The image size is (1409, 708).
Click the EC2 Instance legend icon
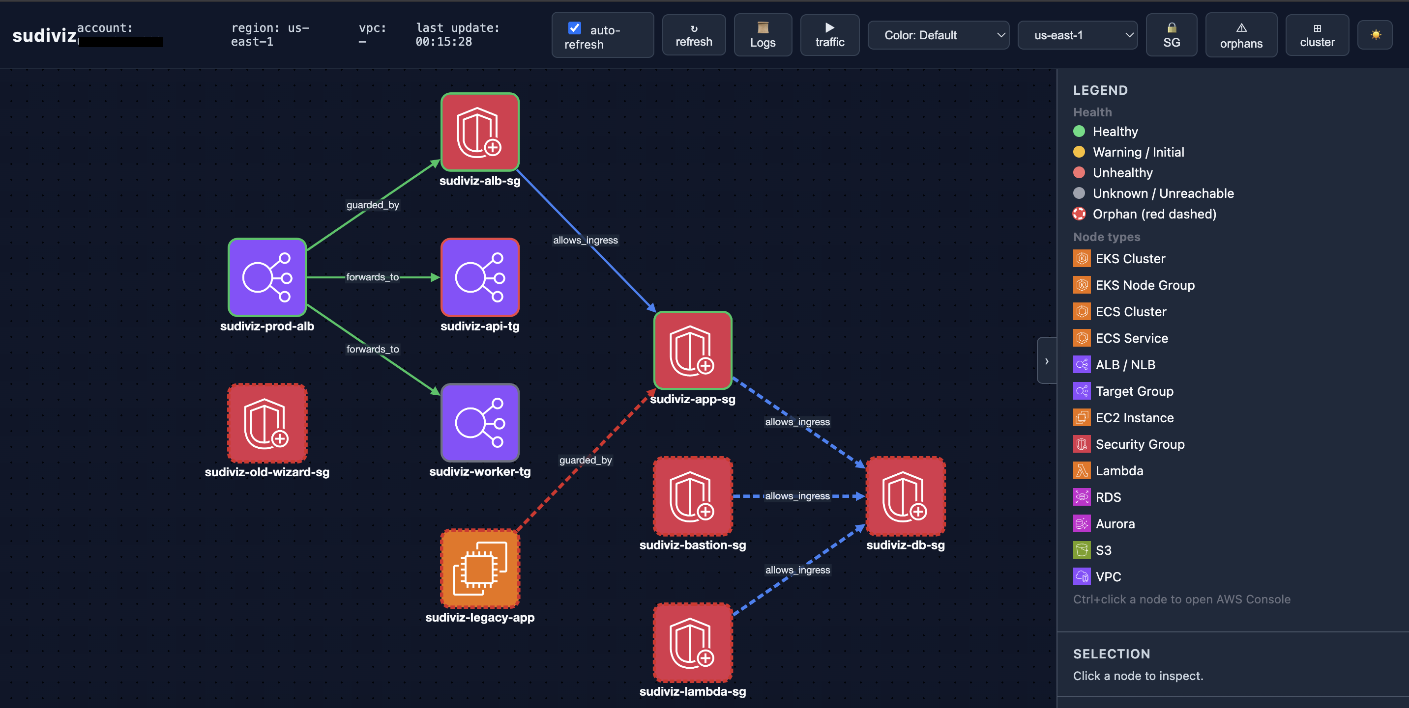pos(1082,417)
